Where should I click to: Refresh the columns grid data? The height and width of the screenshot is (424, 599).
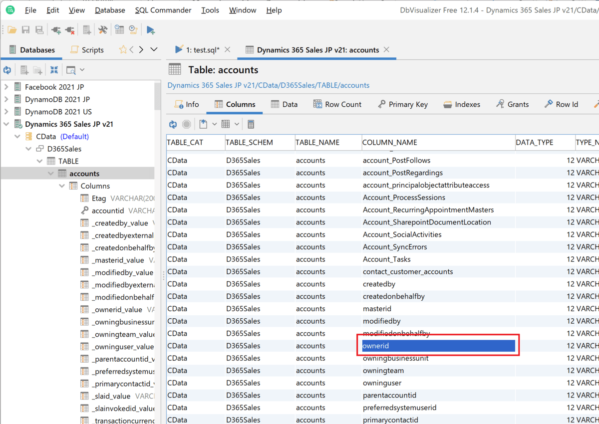[173, 124]
